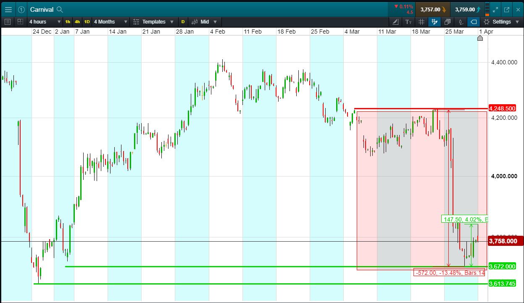Click the 147.50, 4.02% measurement label
Image resolution: width=524 pixels, height=303 pixels.
click(x=465, y=219)
